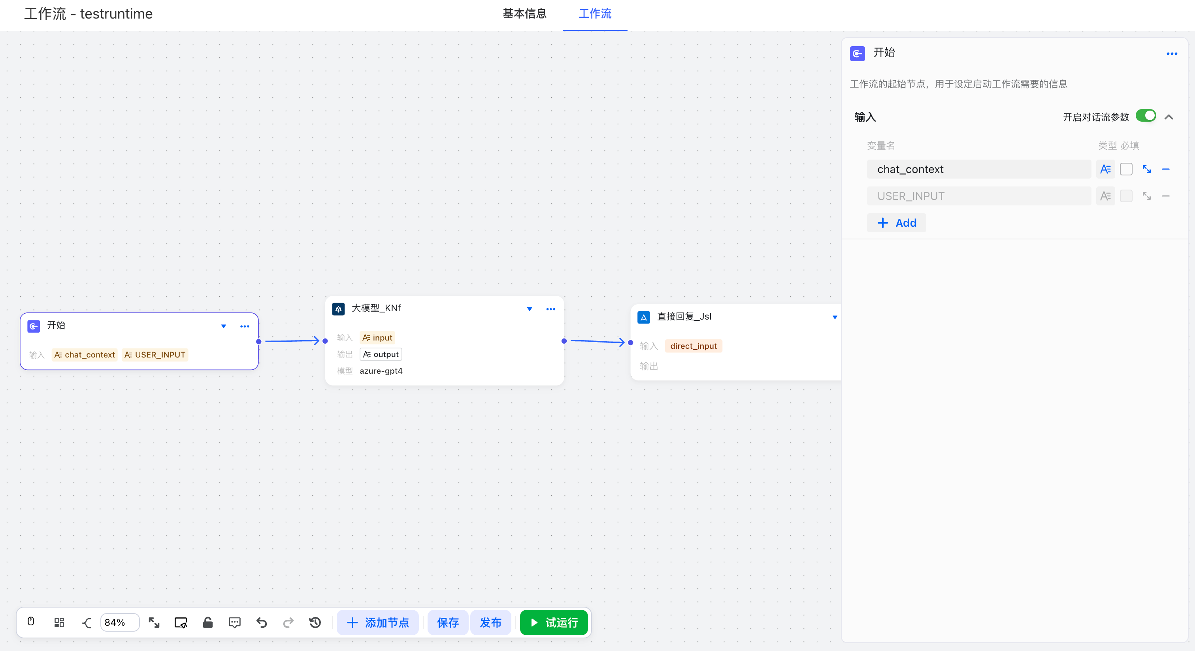Switch to the 基本信息 tab
This screenshot has height=651, width=1195.
[524, 14]
